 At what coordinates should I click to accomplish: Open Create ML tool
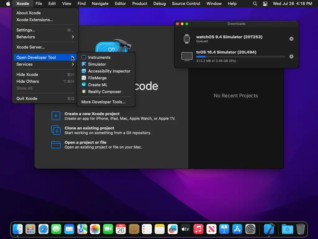pos(106,85)
